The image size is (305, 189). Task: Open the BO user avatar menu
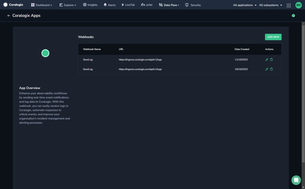[x=298, y=5]
